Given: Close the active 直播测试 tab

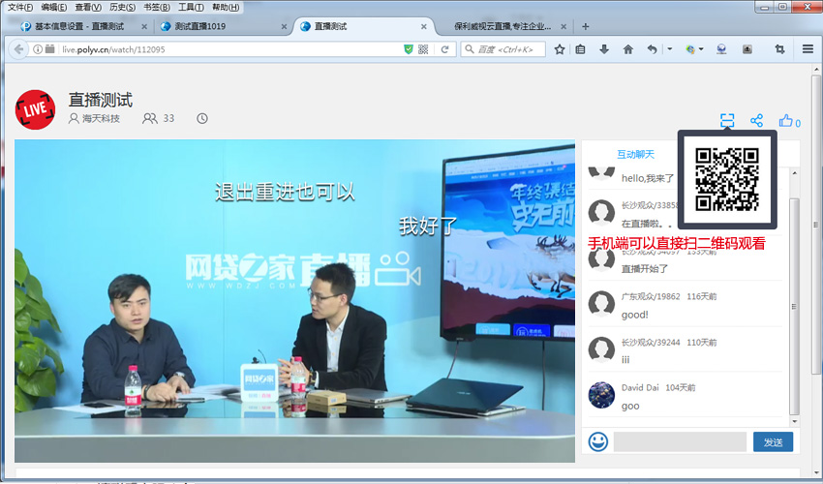Looking at the screenshot, I should [423, 26].
